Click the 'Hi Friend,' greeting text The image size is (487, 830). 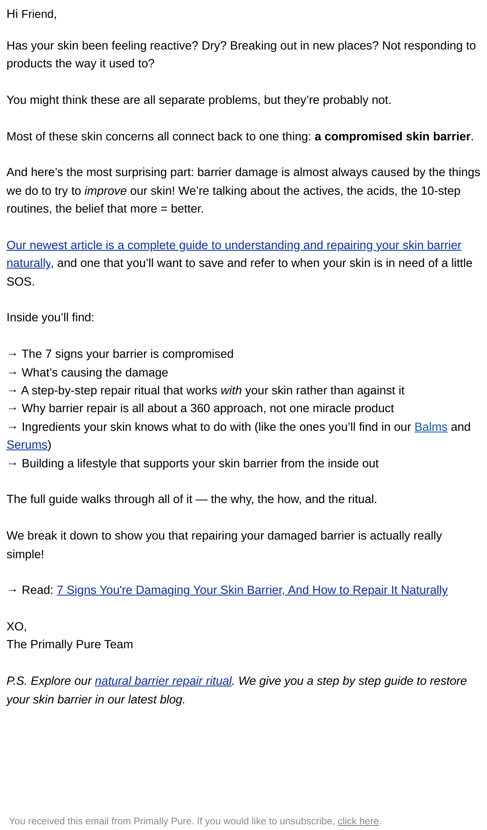tap(32, 14)
